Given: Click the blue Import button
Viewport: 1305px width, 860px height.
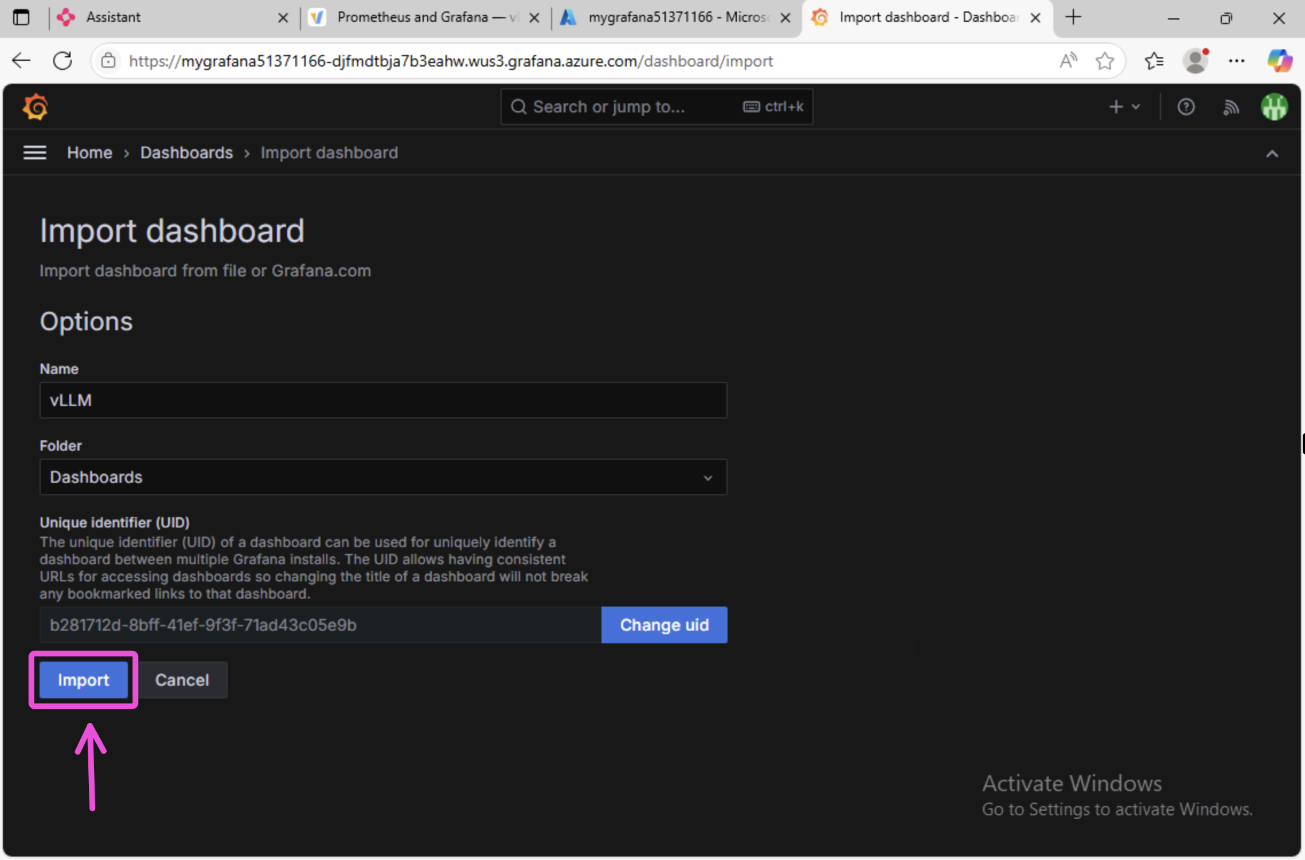Looking at the screenshot, I should (x=84, y=680).
